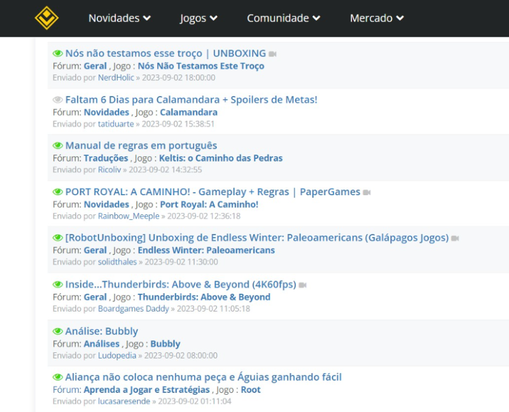Open topic 'Manual de regras em português'
509x412 pixels.
[x=141, y=146]
